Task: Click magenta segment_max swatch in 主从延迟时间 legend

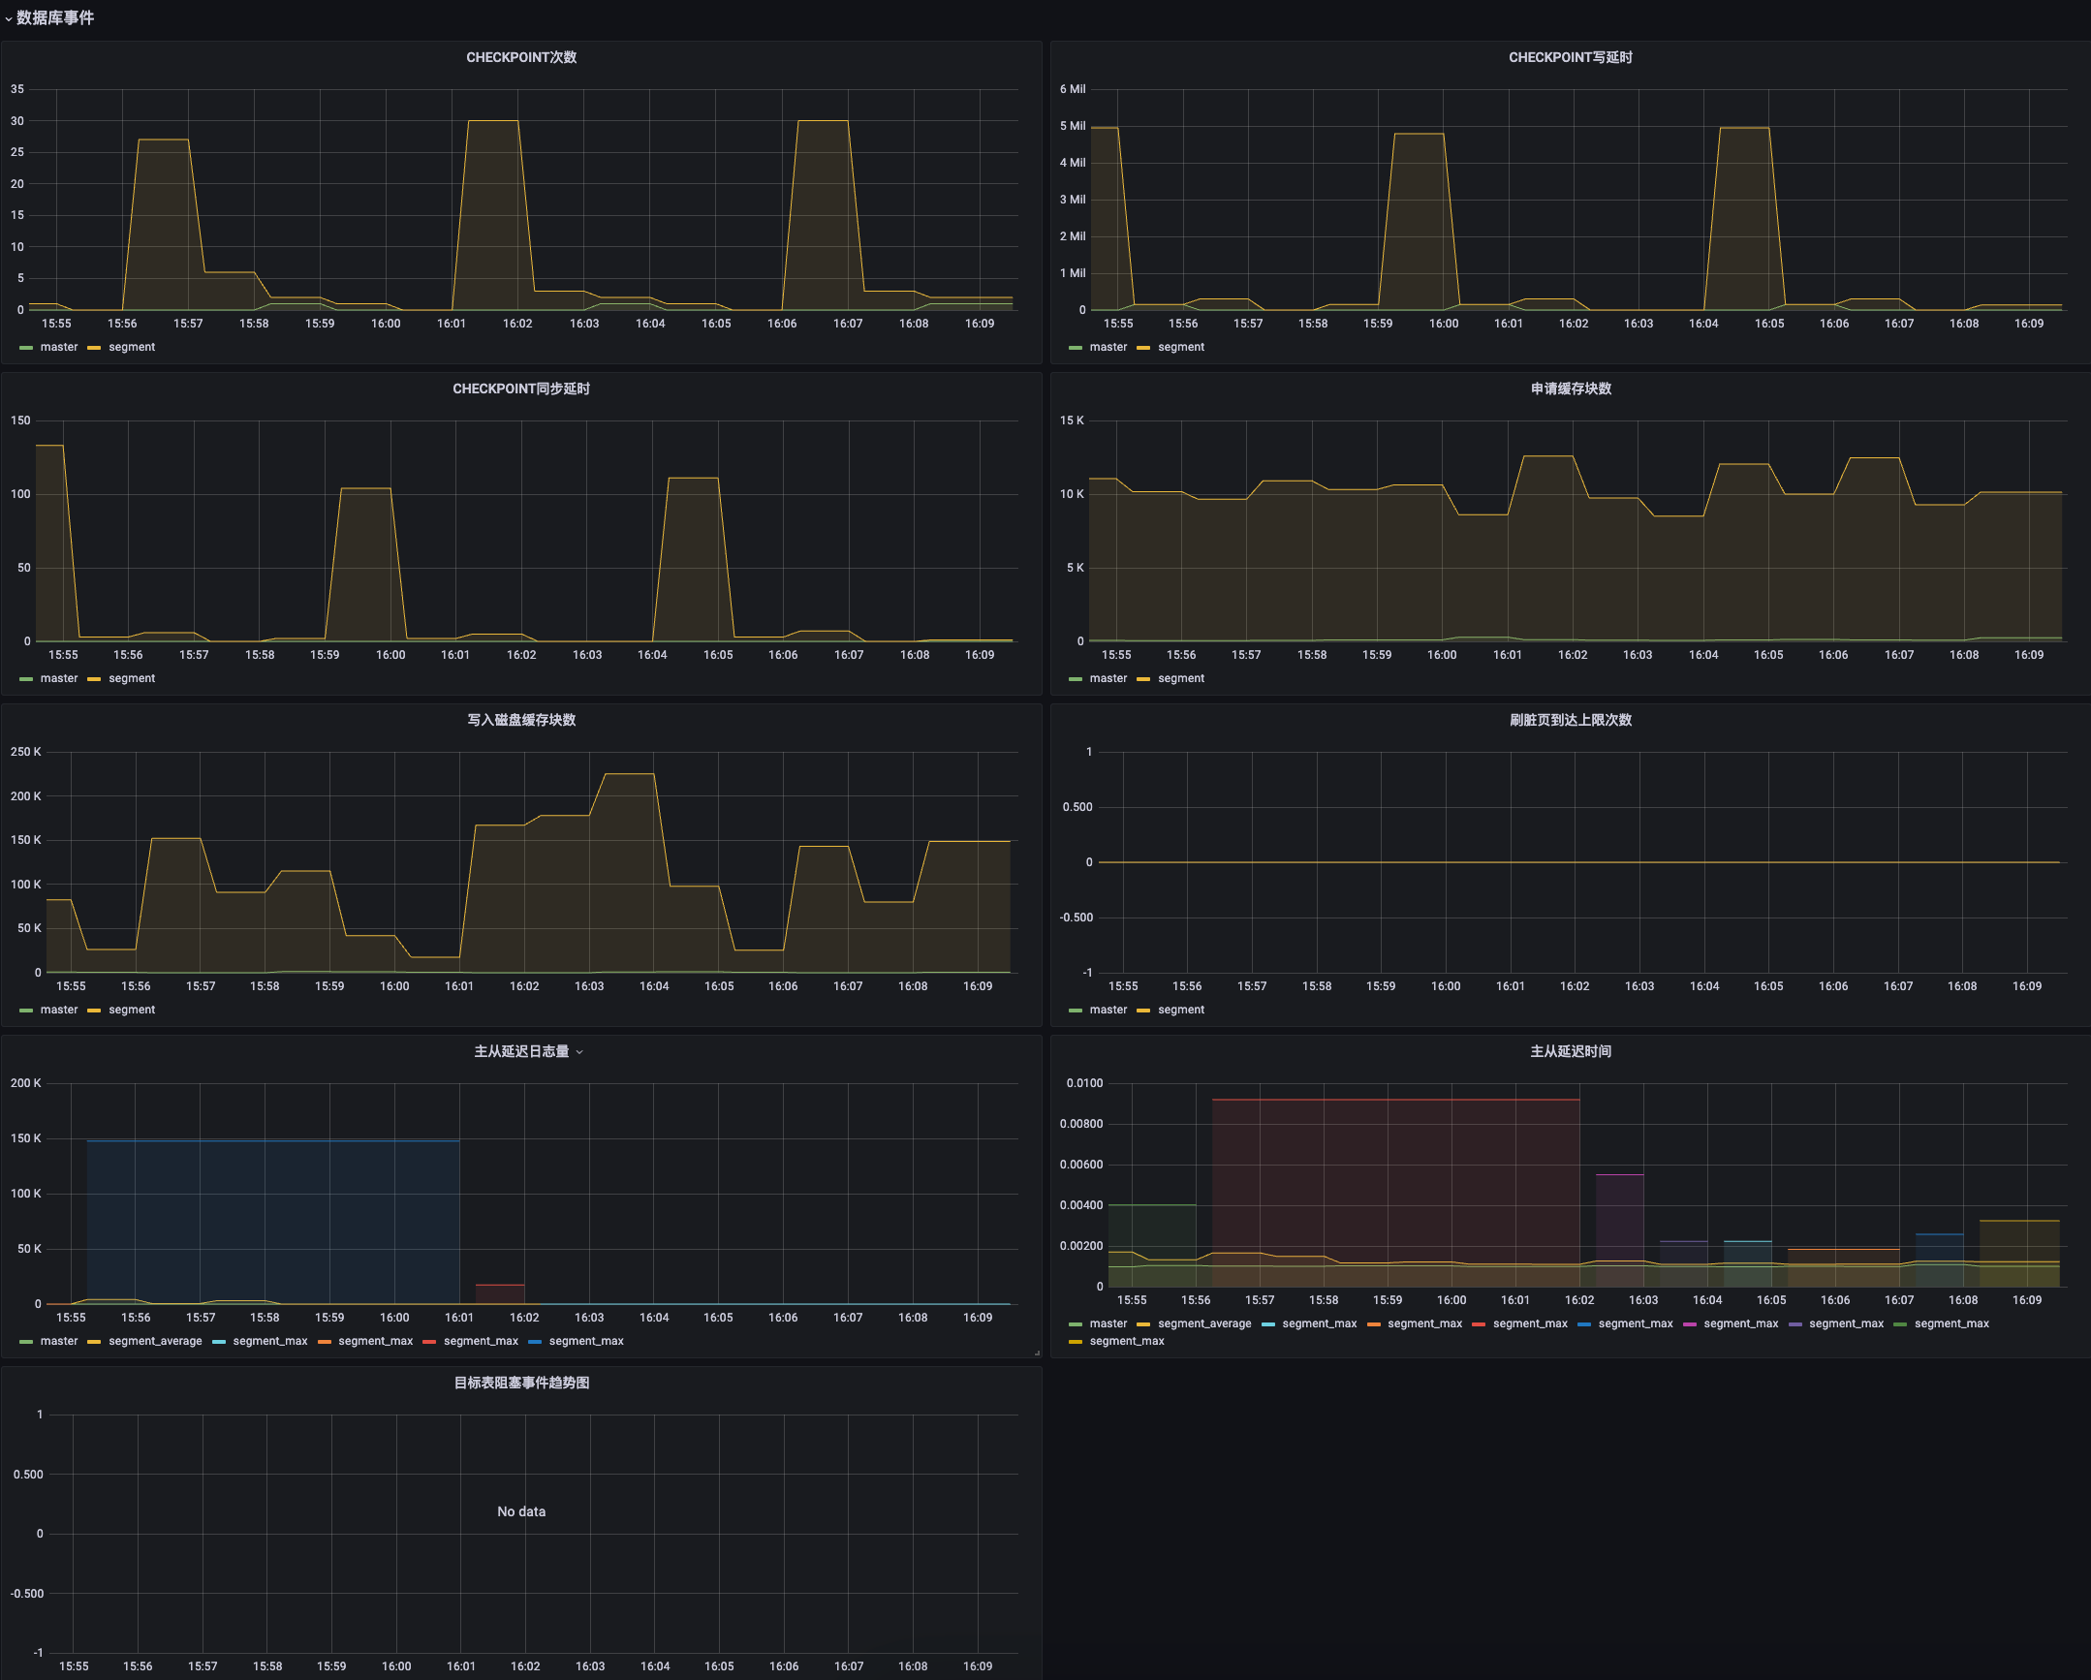Action: (1690, 1324)
